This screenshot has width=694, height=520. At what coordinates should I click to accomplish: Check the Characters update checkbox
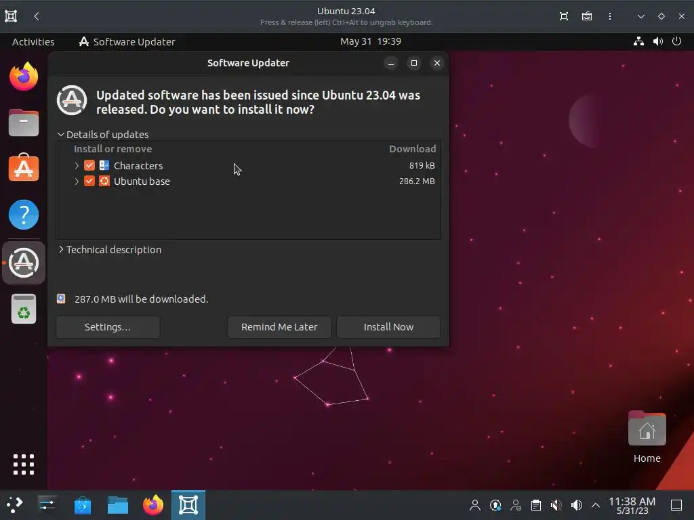pyautogui.click(x=89, y=165)
